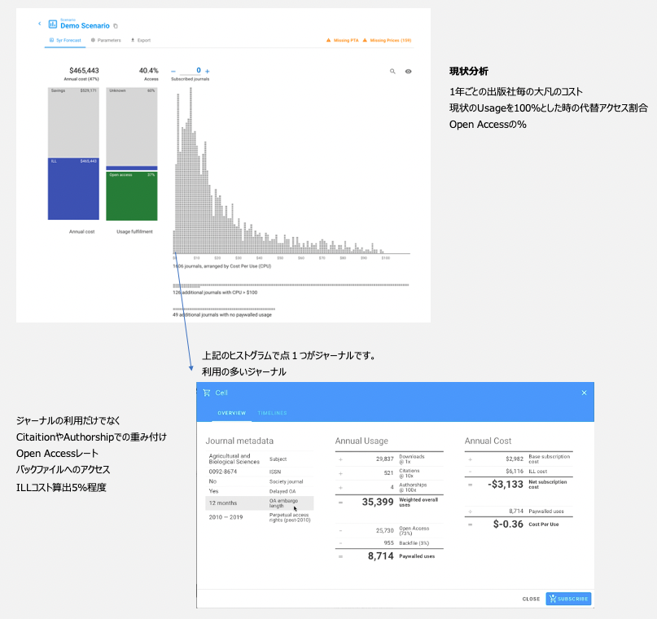Switch to the Timelines tab in Cell dialog
Screen dimensions: 657x619
click(272, 413)
